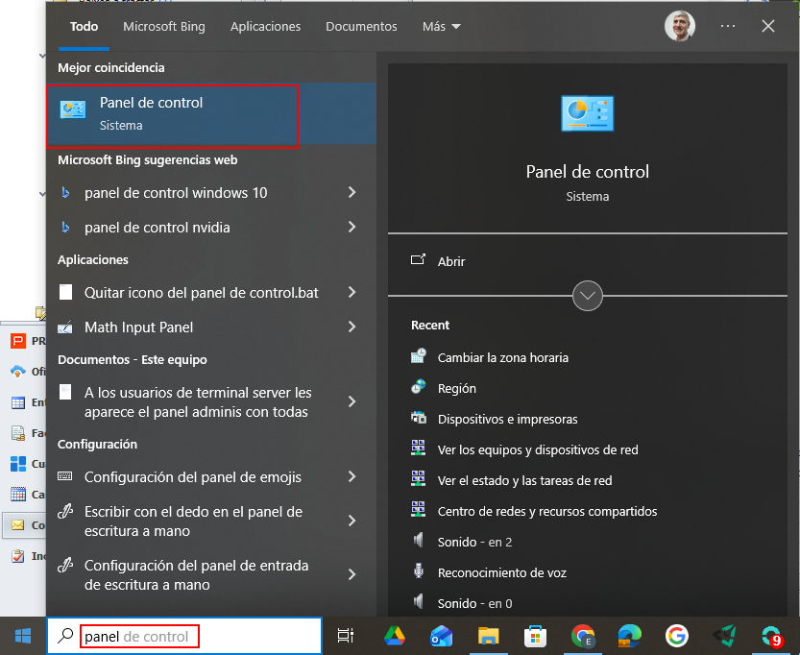The height and width of the screenshot is (655, 800).
Task: Expand panel de entrada de escritura arrow
Action: (352, 575)
